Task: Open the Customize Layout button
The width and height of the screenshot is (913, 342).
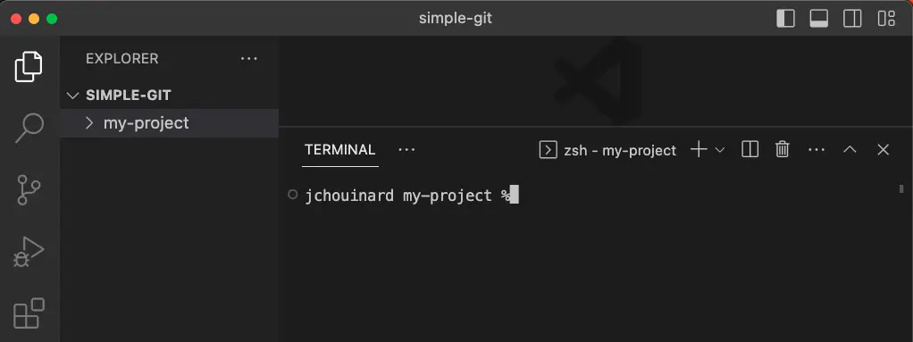Action: tap(886, 19)
